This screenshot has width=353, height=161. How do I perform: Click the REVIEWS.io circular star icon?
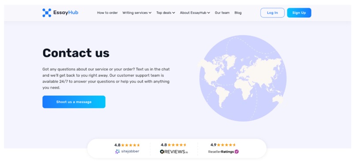[162, 152]
